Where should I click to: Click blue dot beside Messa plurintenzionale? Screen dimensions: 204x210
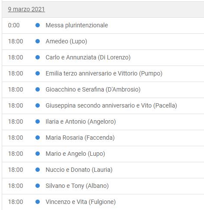coord(38,25)
